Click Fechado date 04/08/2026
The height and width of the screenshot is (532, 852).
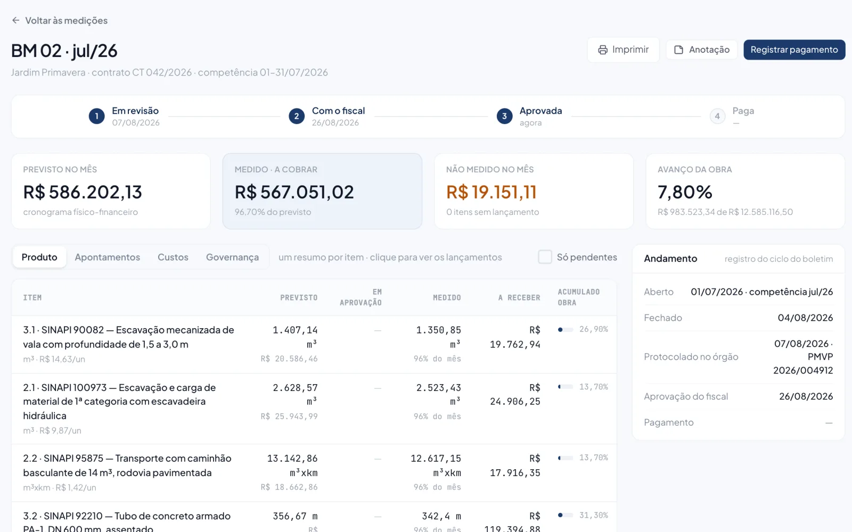pyautogui.click(x=805, y=318)
